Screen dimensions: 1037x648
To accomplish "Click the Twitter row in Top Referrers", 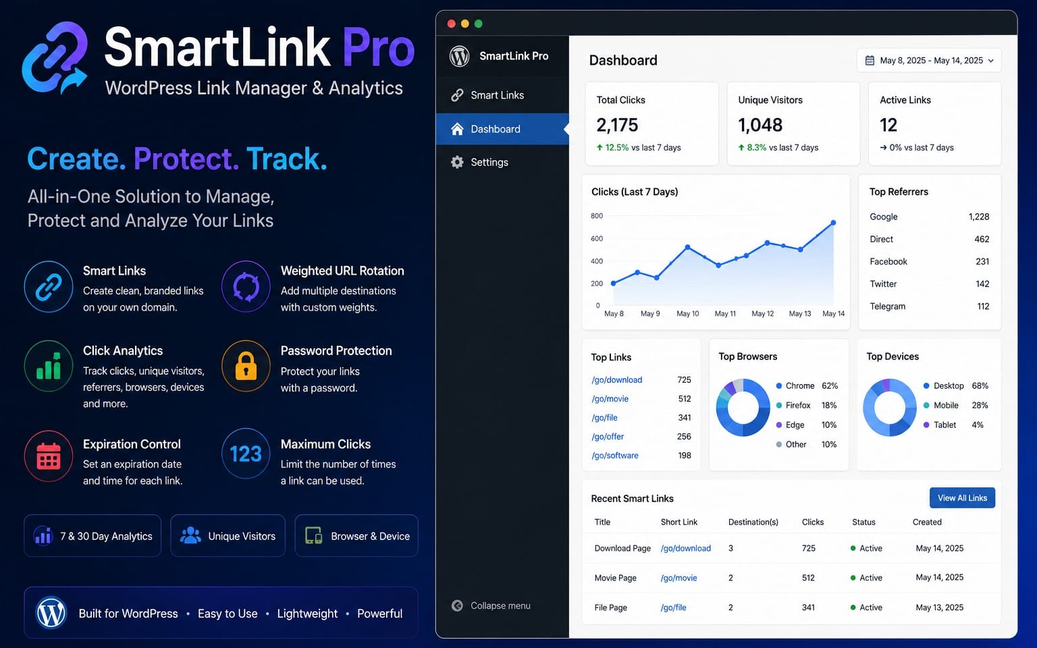I will 930,283.
